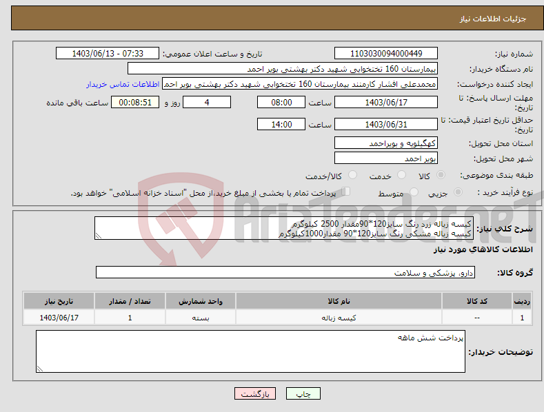Click the announcement date field 1403/06/13 - 07:33
The height and width of the screenshot is (412, 544).
pos(108,54)
